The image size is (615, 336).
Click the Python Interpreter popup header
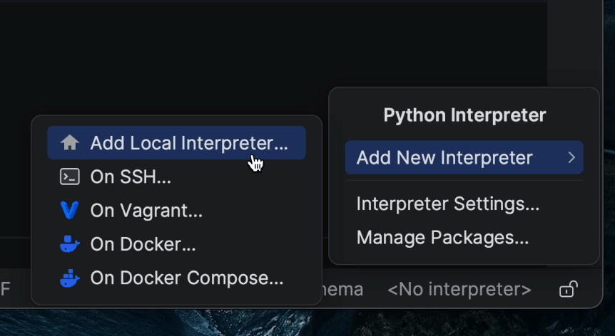464,115
